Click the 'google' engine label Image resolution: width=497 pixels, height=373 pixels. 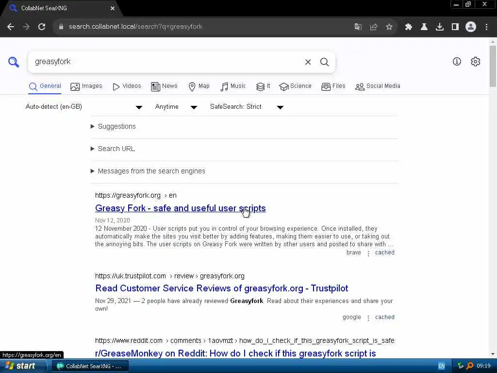click(x=352, y=317)
